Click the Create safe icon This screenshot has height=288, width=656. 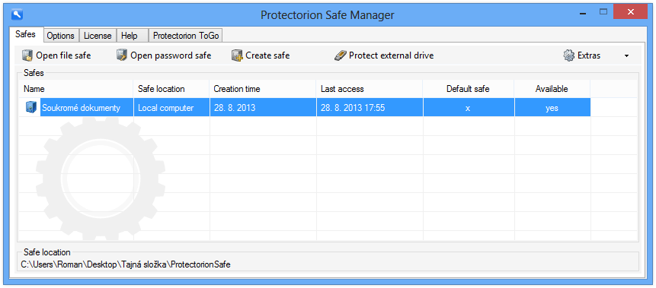[237, 55]
